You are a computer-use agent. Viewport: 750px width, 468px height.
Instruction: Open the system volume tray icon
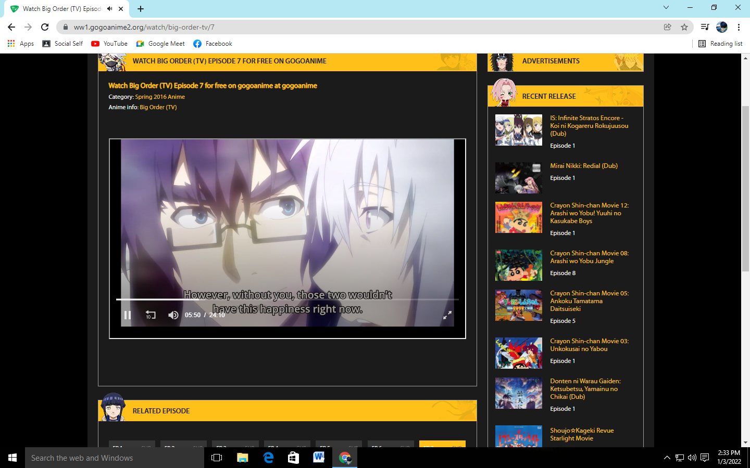pyautogui.click(x=692, y=458)
